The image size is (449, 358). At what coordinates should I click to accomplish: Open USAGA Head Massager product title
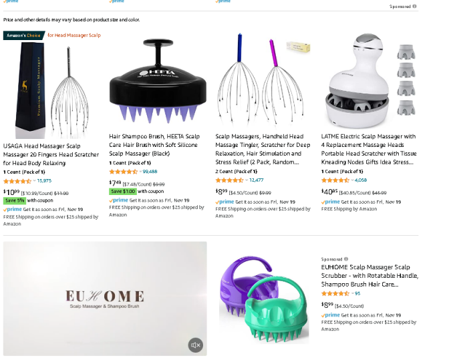(51, 154)
